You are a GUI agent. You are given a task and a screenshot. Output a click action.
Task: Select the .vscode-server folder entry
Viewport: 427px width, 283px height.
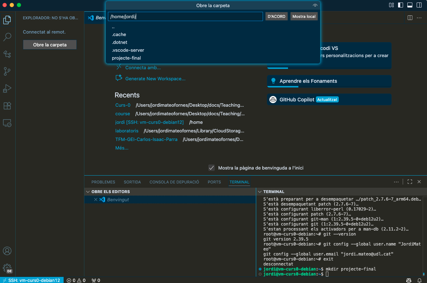click(x=213, y=50)
